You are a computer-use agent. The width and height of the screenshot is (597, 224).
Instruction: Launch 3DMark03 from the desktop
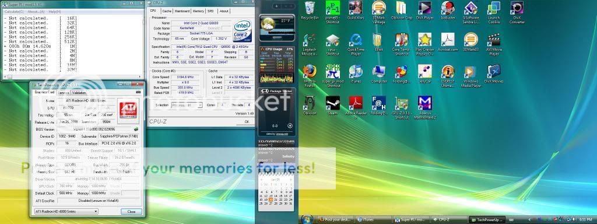(470, 42)
